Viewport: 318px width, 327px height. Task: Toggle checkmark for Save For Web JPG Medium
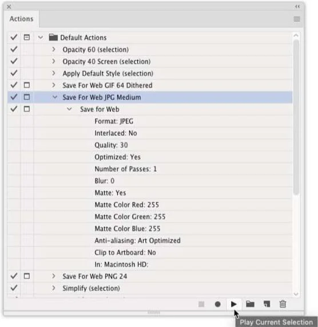pyautogui.click(x=14, y=97)
